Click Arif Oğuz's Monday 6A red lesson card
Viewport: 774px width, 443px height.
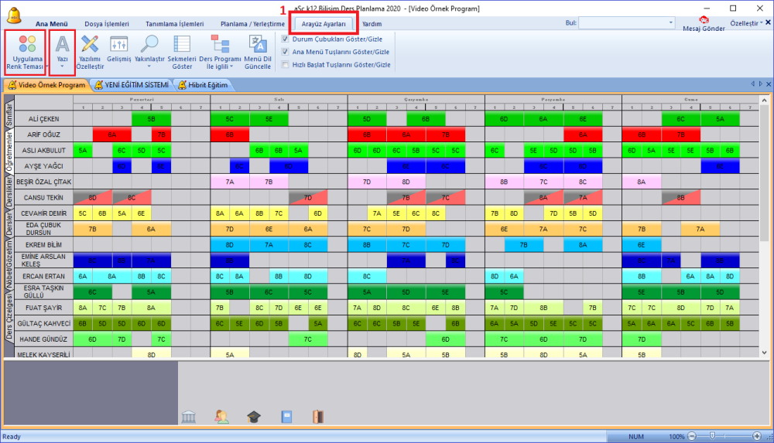point(112,135)
